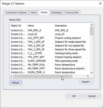Viewport: 104px width, 108px height.
Task: Select the CLG_STPT_EFF point row
Action: coord(50,38)
